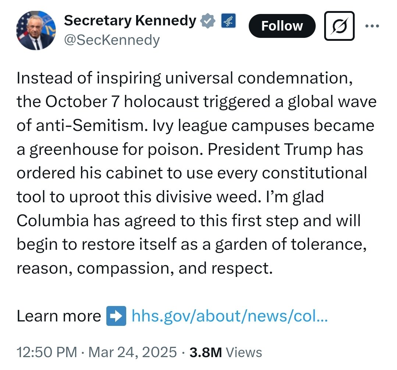The width and height of the screenshot is (397, 370).
Task: Click the gray verified checkmark badge
Action: [207, 21]
